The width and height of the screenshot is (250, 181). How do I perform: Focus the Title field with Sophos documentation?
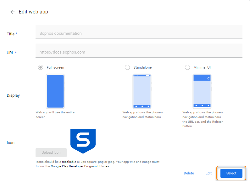(139, 34)
